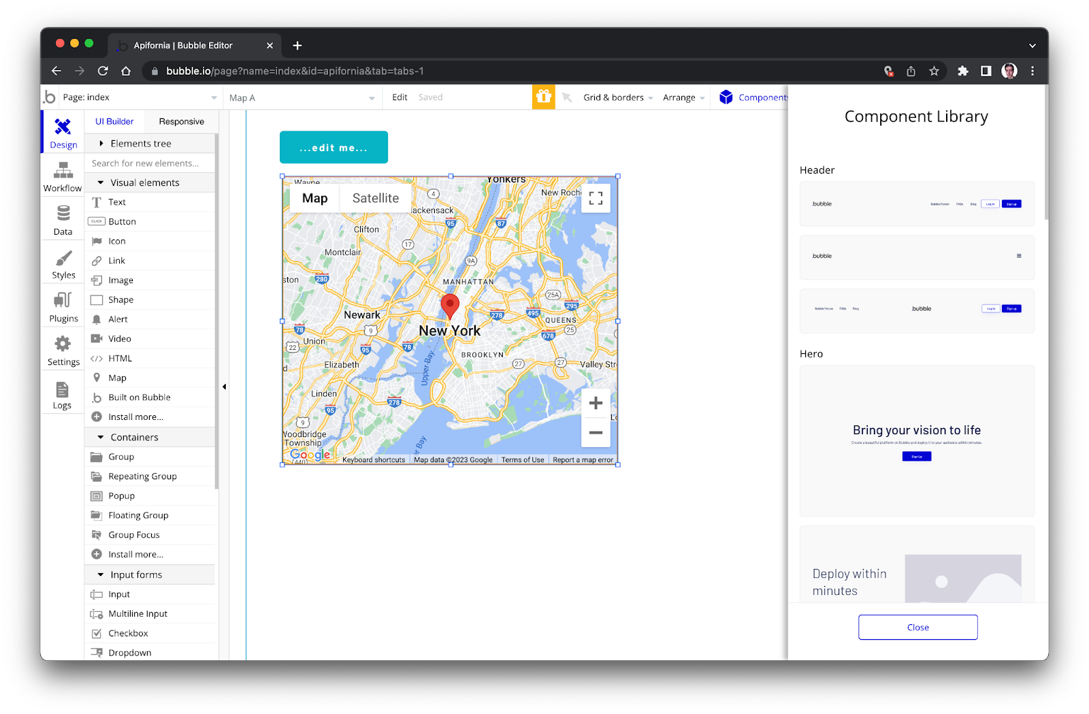Select the 'Bring your vision to life' hero
This screenshot has height=714, width=1089.
pyautogui.click(x=917, y=441)
